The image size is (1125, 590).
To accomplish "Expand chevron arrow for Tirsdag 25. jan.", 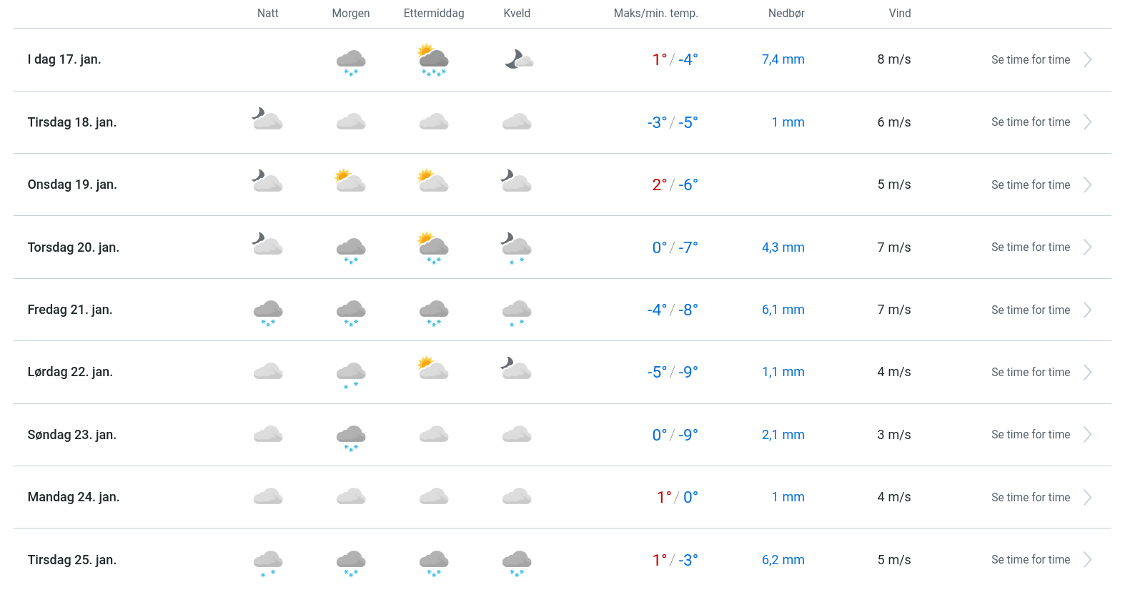I will 1087,560.
